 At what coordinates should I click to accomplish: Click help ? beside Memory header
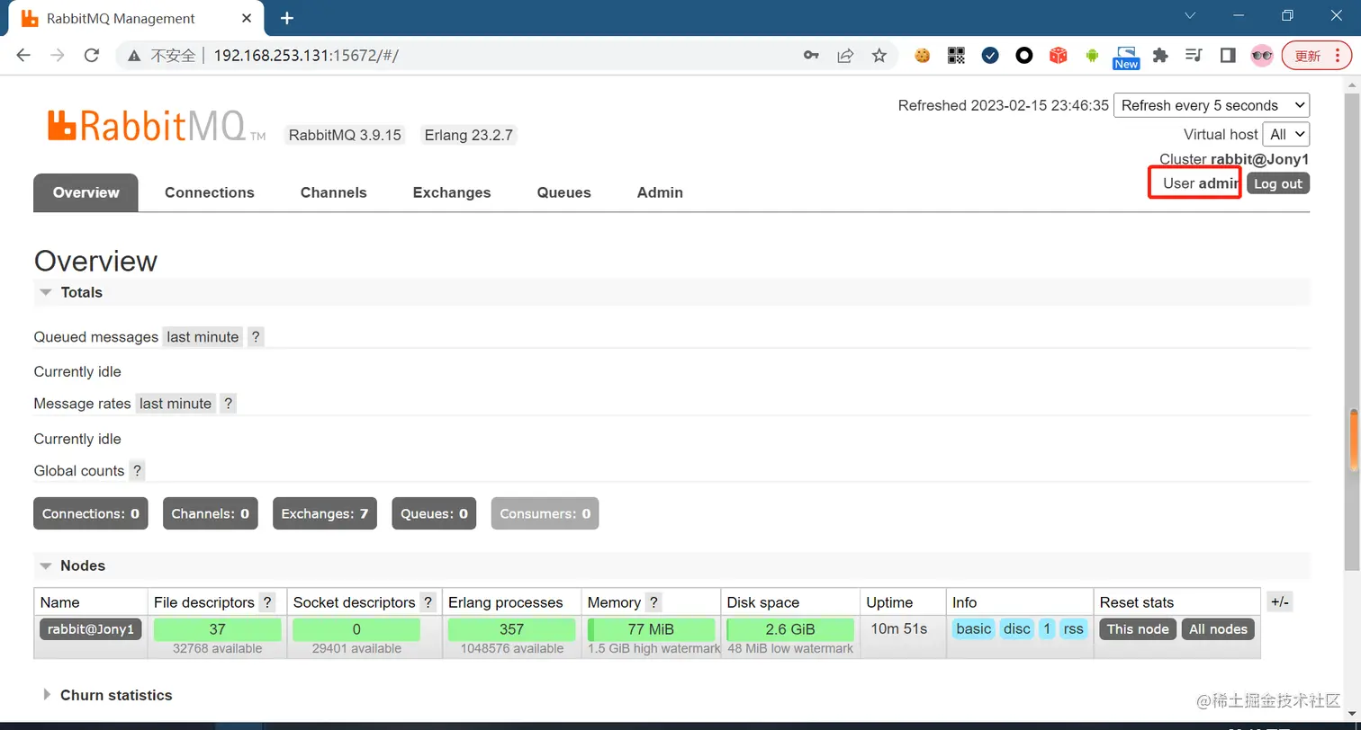[654, 602]
